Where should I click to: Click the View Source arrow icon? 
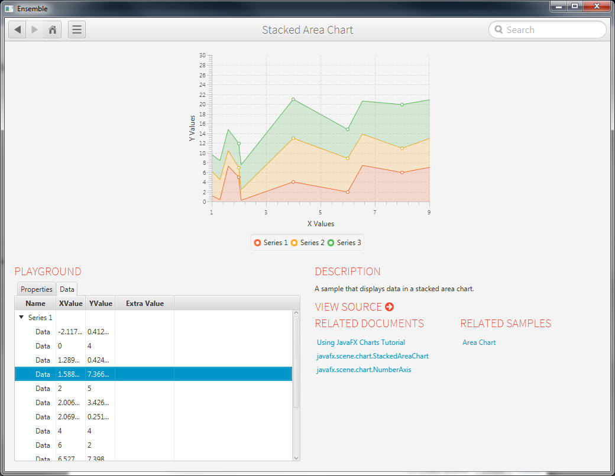point(389,307)
